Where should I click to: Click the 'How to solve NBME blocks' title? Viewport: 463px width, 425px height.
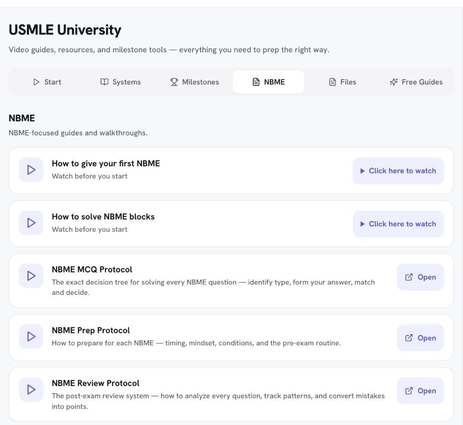103,217
